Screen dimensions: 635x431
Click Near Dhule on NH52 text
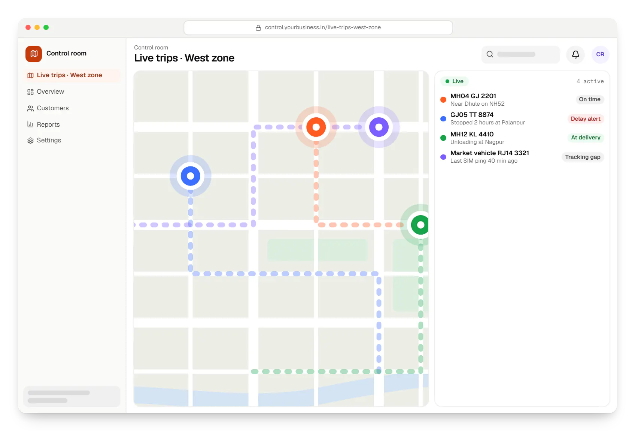tap(477, 104)
